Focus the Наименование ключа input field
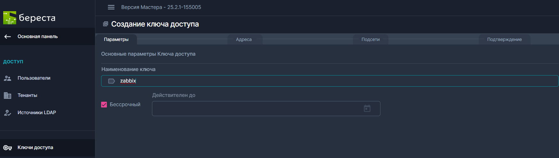The image size is (559, 158). point(320,81)
